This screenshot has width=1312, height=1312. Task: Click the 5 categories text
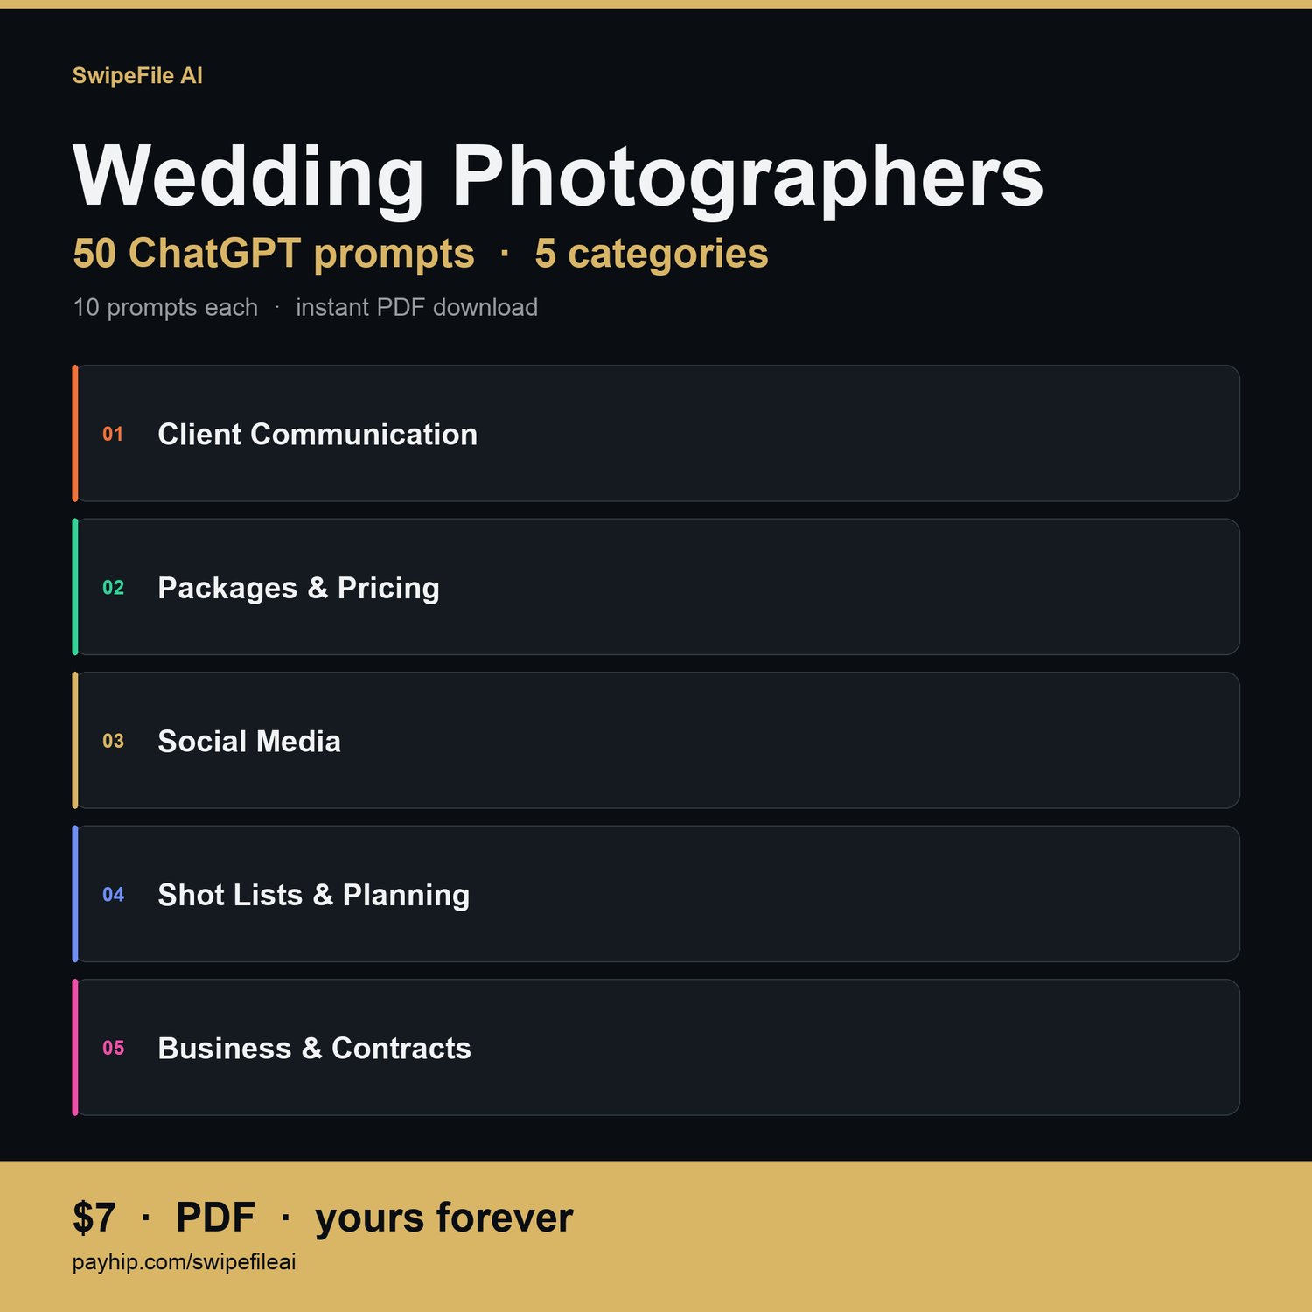point(652,254)
